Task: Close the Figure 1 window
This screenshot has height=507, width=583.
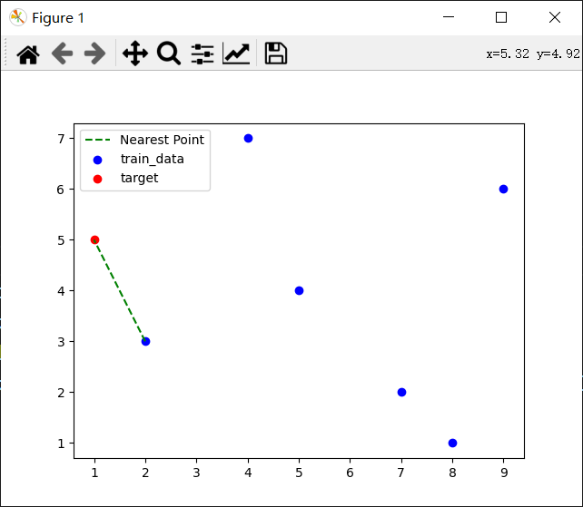Action: (x=555, y=17)
